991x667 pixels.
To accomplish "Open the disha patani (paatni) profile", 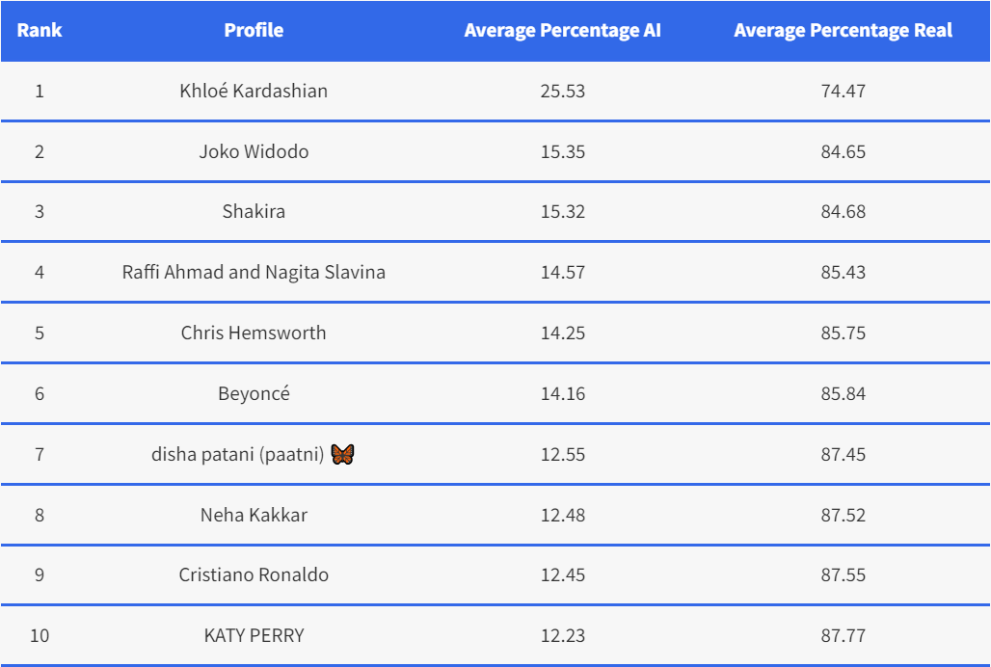I will [239, 454].
